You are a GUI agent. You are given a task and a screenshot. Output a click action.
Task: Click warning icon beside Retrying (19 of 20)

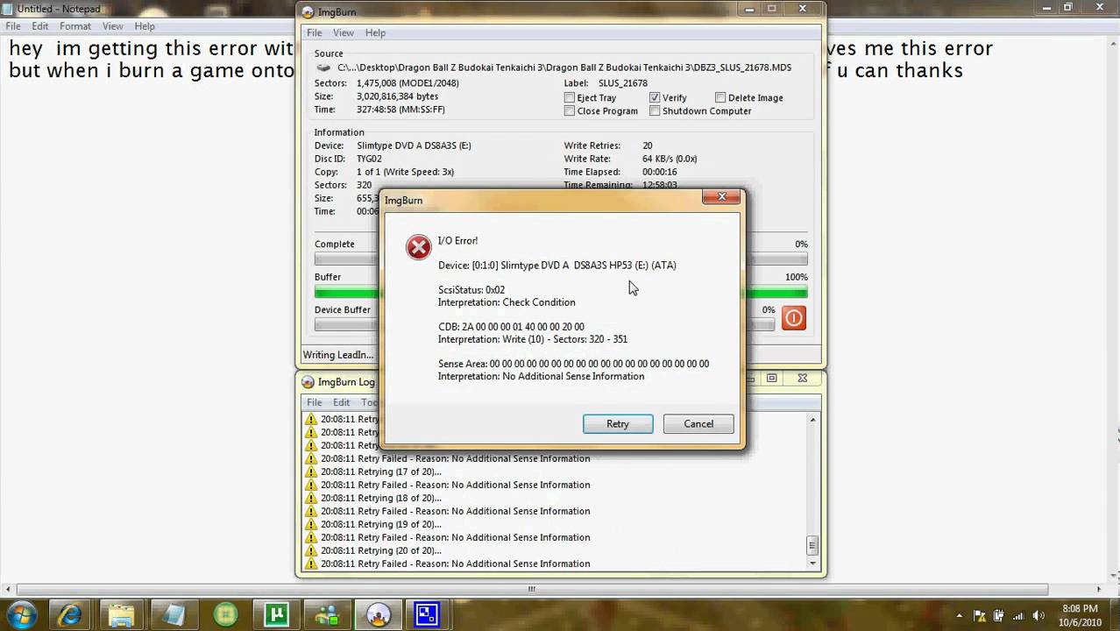(x=311, y=524)
